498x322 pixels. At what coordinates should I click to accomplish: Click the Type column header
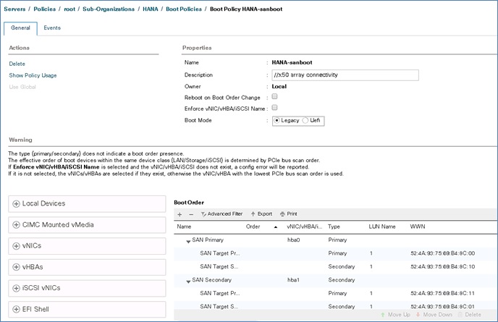[x=334, y=226]
